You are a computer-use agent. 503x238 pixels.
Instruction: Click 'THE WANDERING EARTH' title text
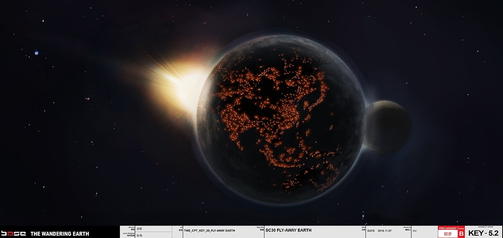pyautogui.click(x=60, y=234)
